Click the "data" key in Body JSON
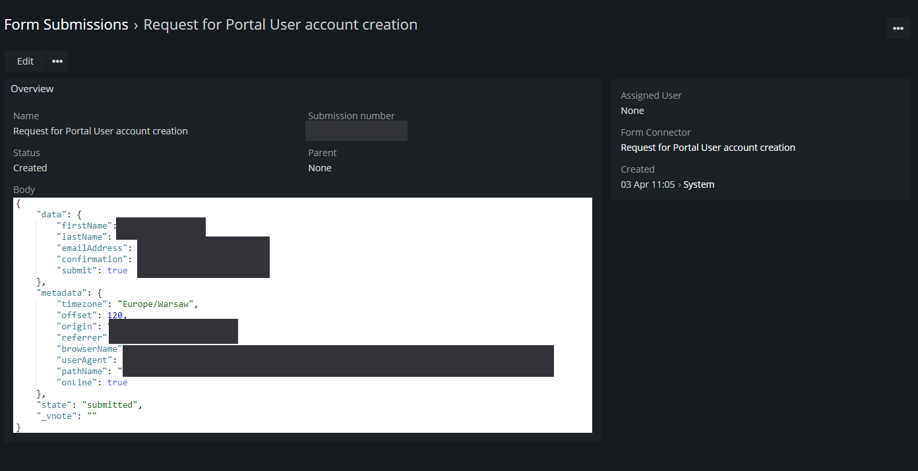Image resolution: width=918 pixels, height=471 pixels. click(51, 215)
